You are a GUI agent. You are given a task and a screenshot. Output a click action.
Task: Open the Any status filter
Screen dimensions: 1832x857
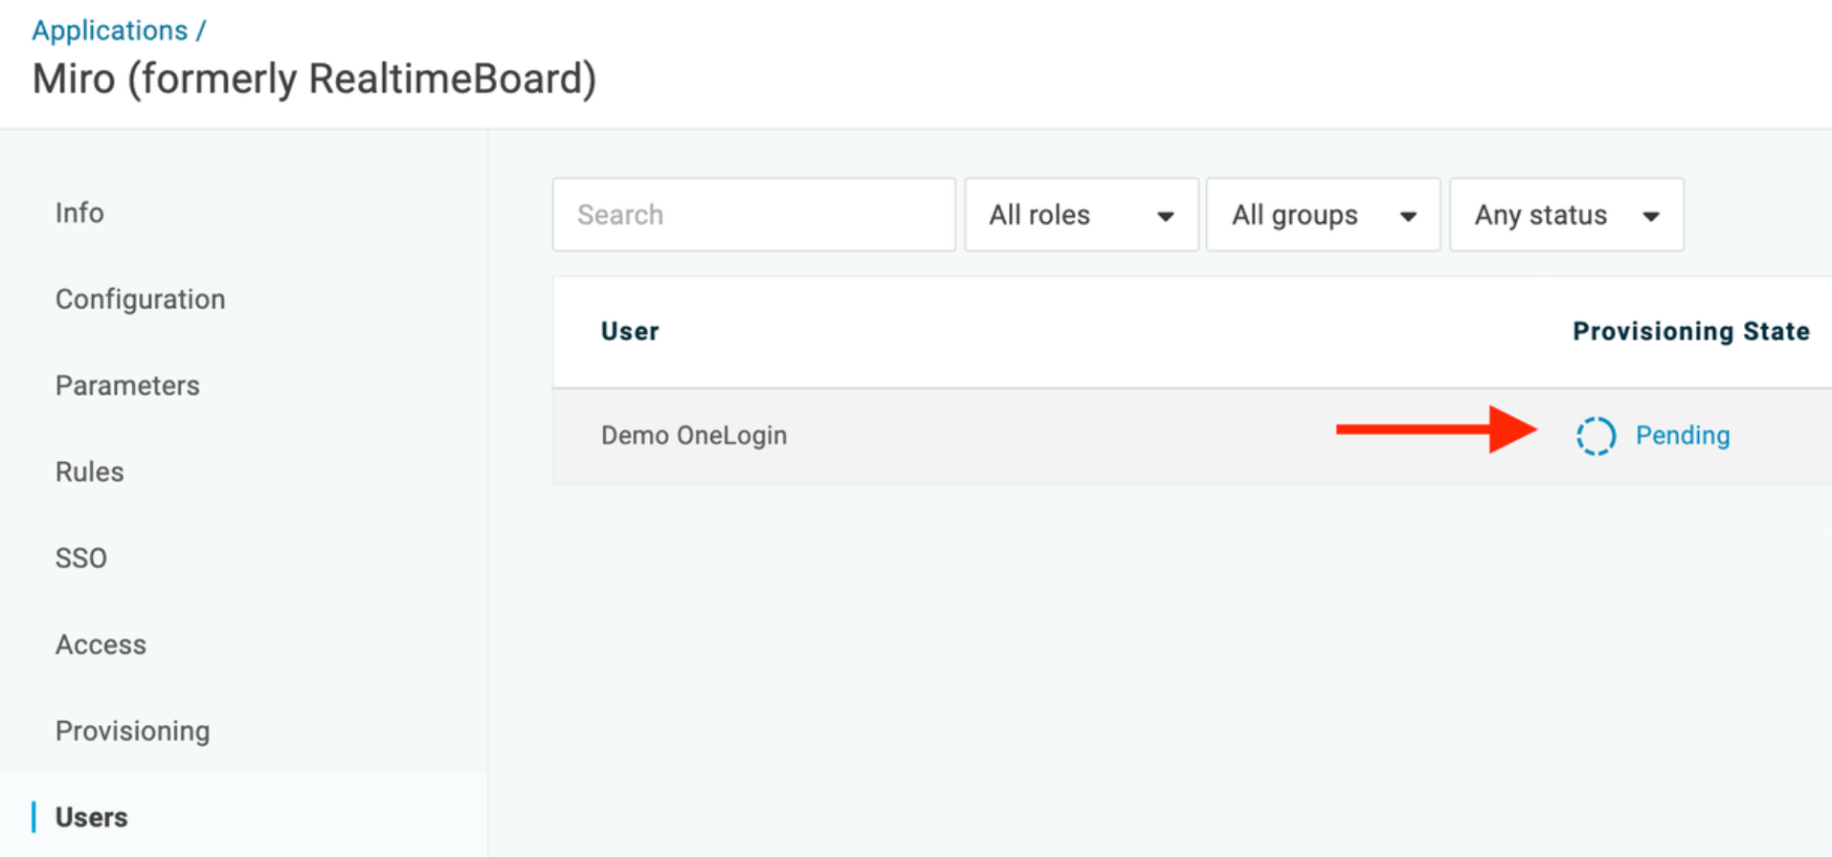coord(1565,215)
